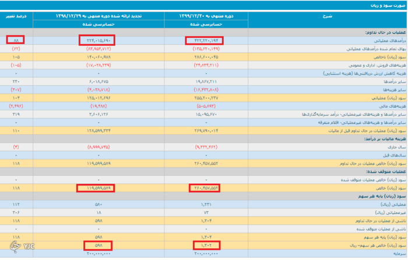Click the تجدید ارائه شده 1398/12/29 header
The width and height of the screenshot is (408, 260).
96,17
